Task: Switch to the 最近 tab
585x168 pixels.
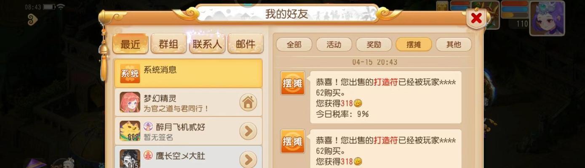Action: click(x=130, y=44)
